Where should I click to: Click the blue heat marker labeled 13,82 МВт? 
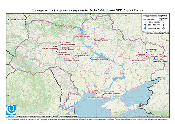94,39
